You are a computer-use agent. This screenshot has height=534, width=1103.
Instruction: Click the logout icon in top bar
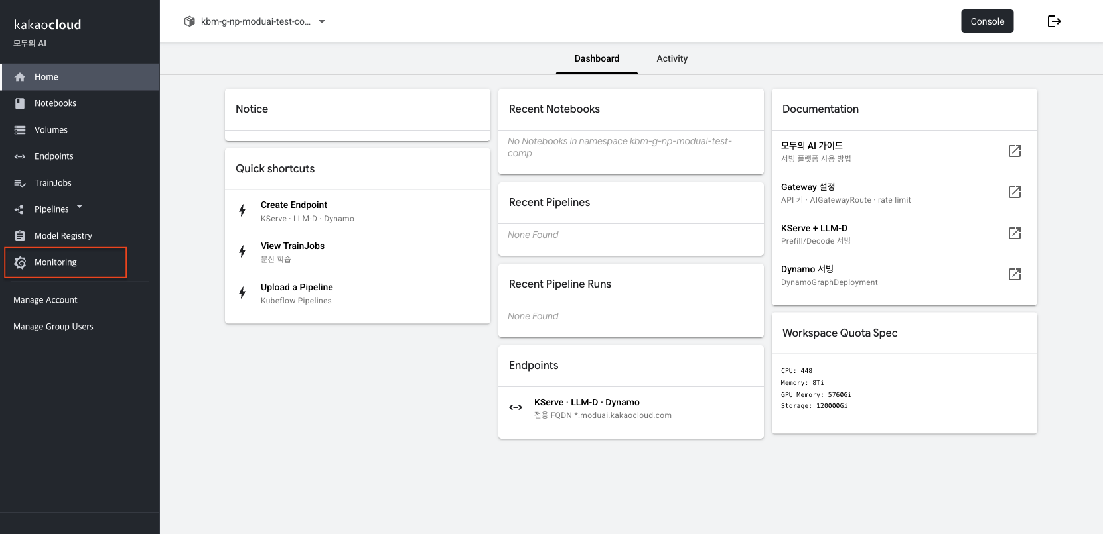(x=1054, y=21)
